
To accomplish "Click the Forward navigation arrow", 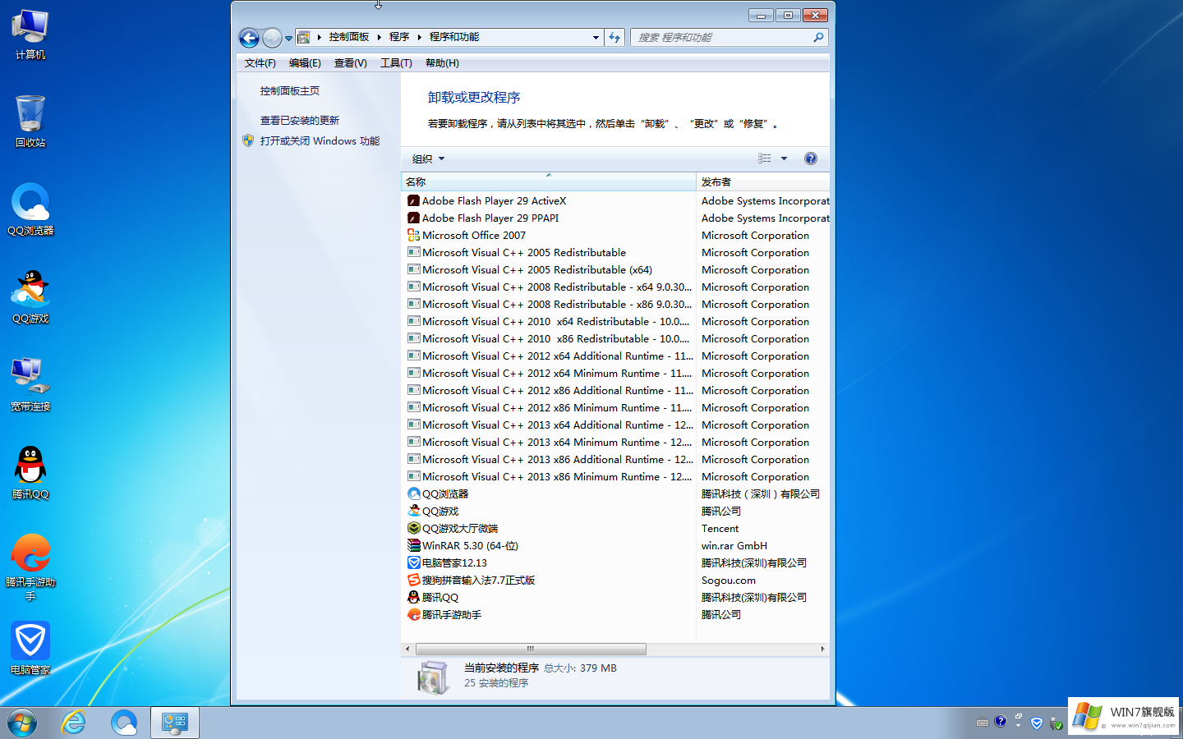I will 272,38.
